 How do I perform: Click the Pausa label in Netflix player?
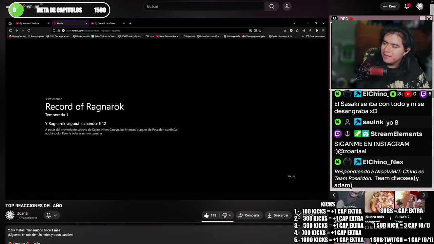pyautogui.click(x=291, y=176)
